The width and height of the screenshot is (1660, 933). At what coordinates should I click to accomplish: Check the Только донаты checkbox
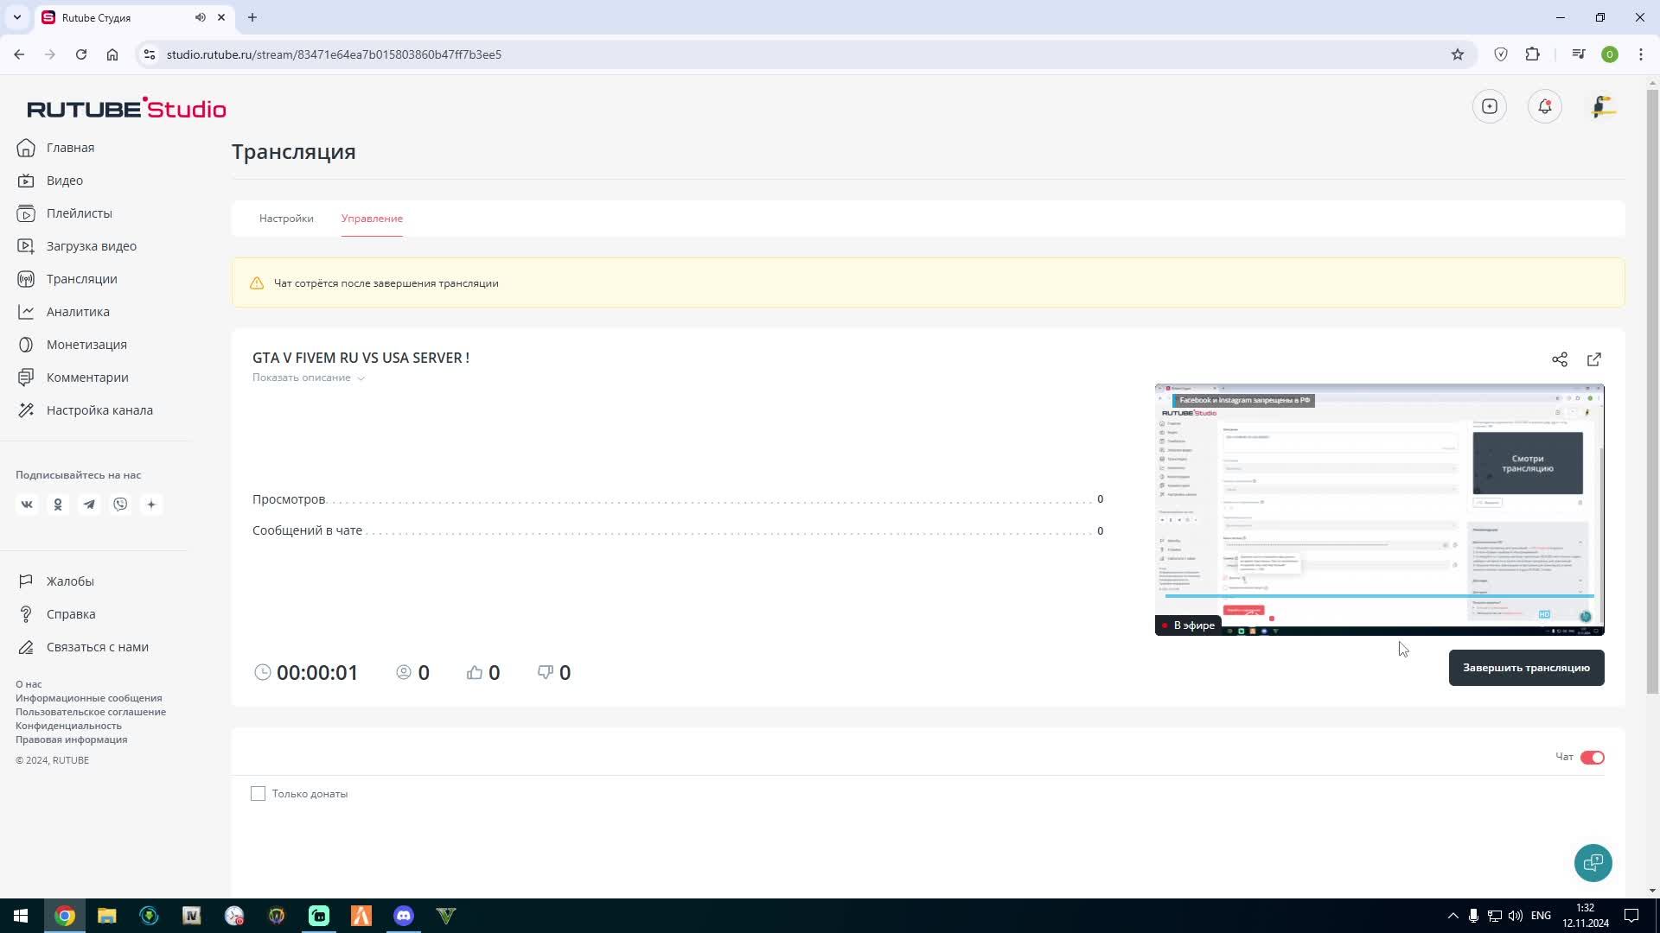pyautogui.click(x=258, y=794)
